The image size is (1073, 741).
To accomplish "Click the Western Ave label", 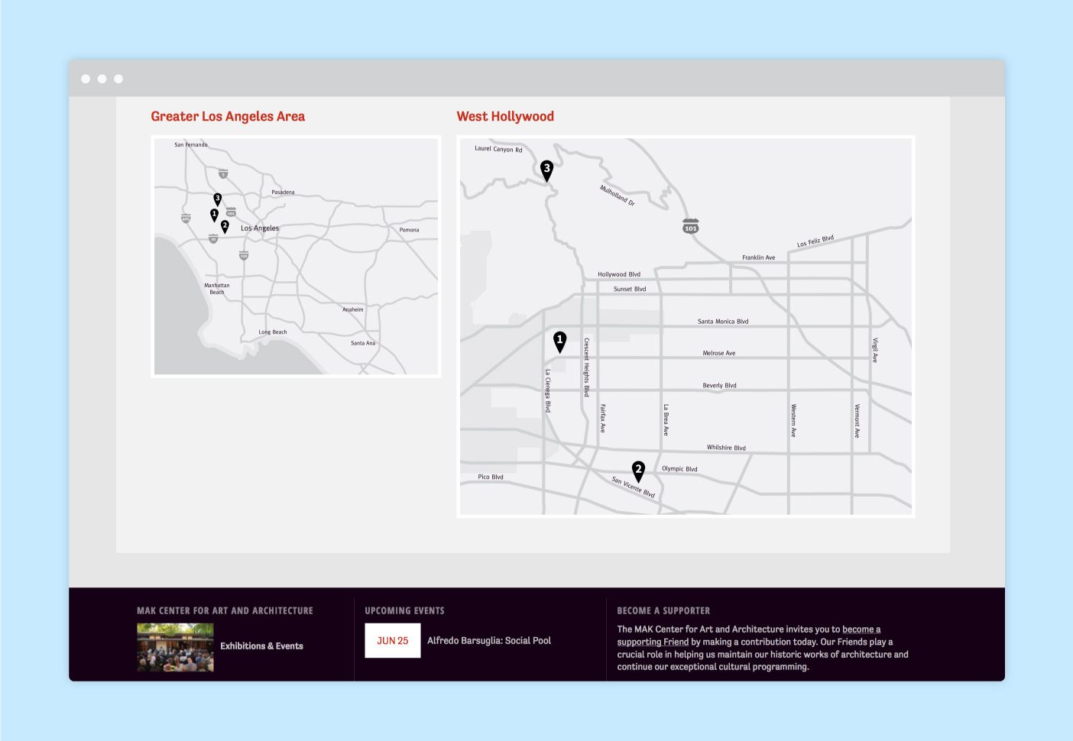I will tap(793, 420).
